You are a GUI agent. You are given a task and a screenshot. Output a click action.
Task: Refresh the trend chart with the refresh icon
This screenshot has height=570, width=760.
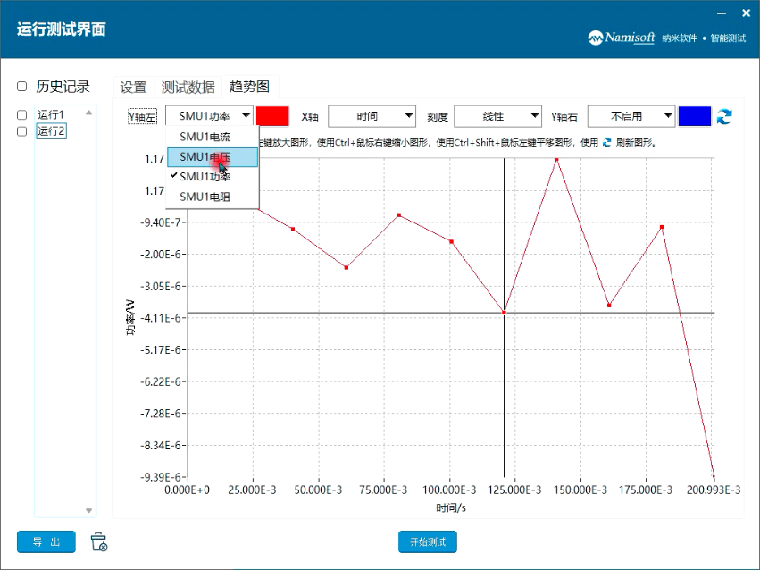724,115
